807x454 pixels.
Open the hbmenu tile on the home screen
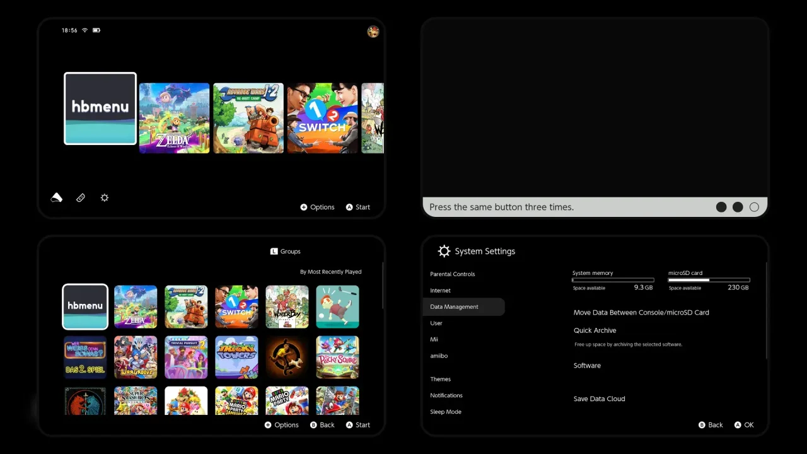pyautogui.click(x=100, y=108)
